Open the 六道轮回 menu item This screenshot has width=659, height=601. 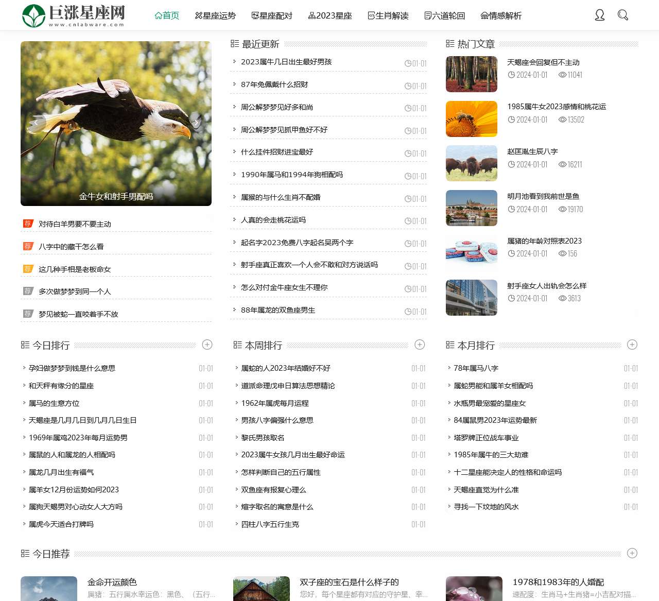click(x=446, y=15)
